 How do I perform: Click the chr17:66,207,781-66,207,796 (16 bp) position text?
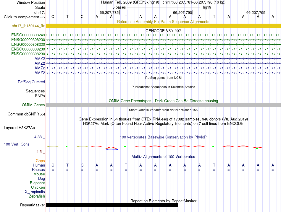pos(194,2)
